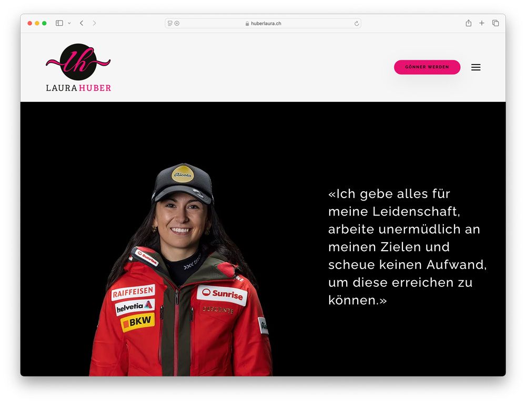526x403 pixels.
Task: Open a new tab with the plus icon
Action: tap(482, 23)
